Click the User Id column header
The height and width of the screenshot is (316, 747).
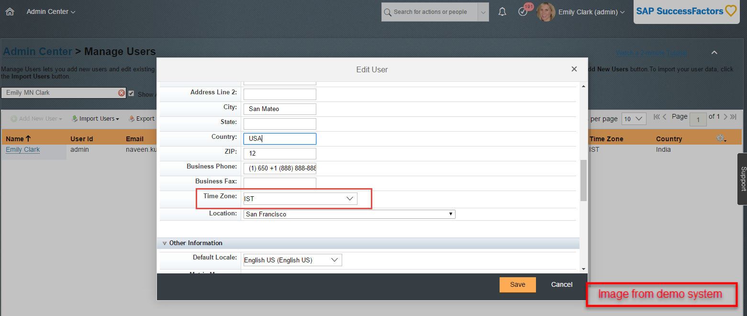tap(81, 139)
